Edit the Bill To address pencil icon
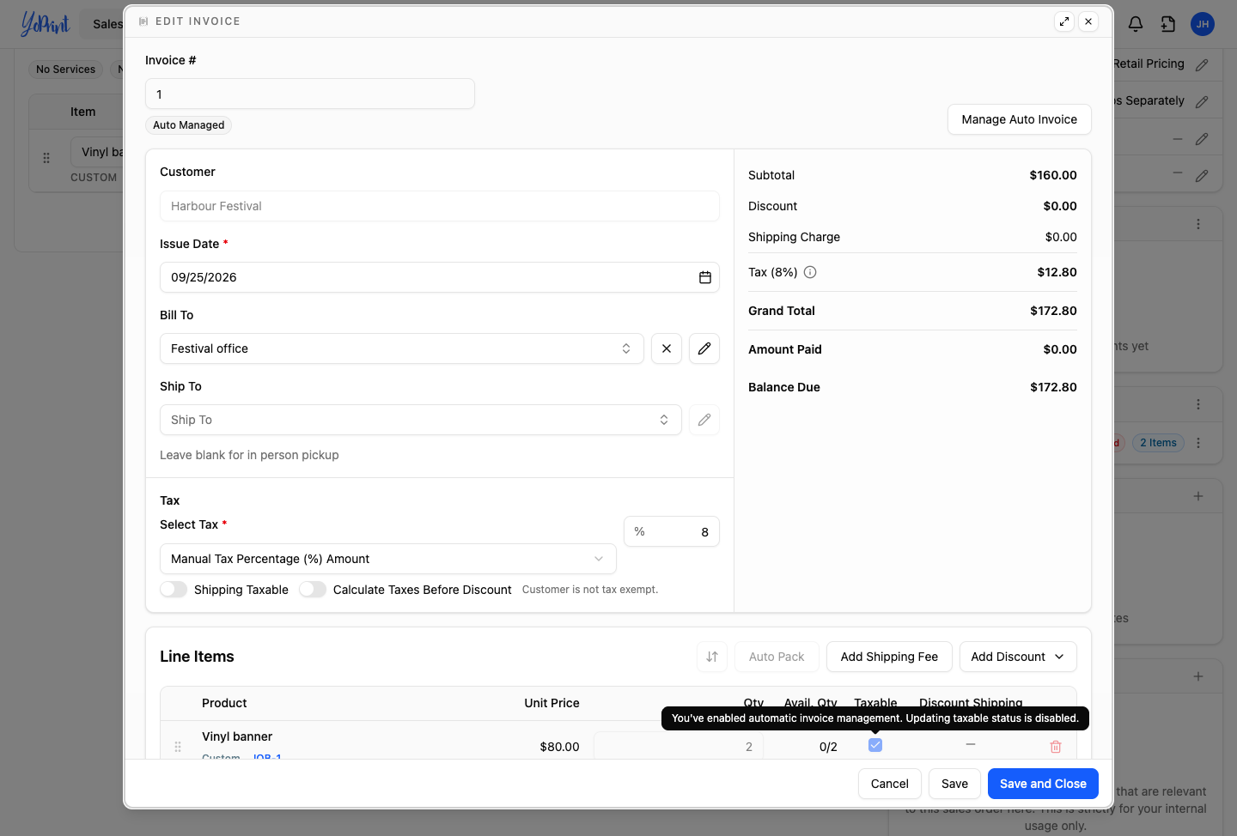 pos(704,348)
